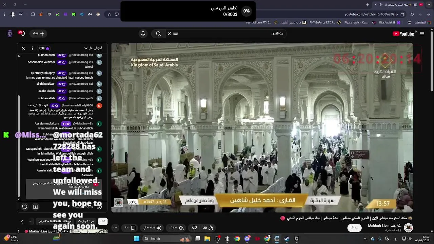Image resolution: width=434 pixels, height=244 pixels.
Task: Open site information icon in address bar
Action: tap(402, 14)
